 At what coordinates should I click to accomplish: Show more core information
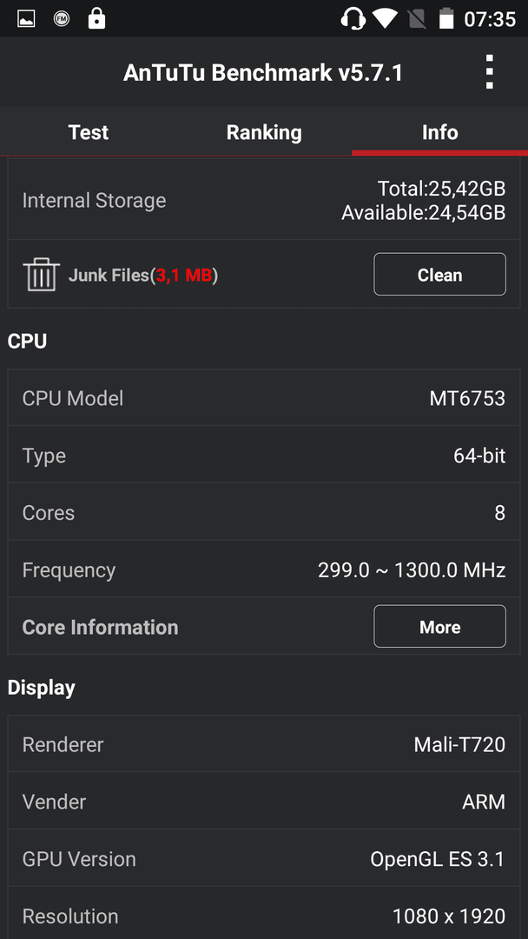439,626
